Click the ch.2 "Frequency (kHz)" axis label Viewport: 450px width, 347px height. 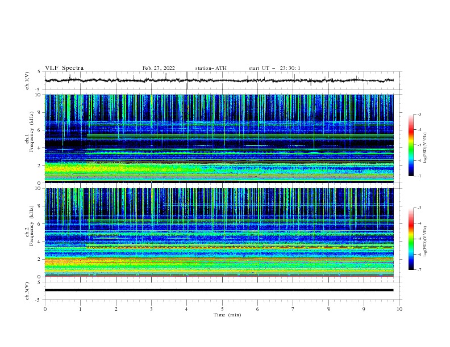[32, 226]
